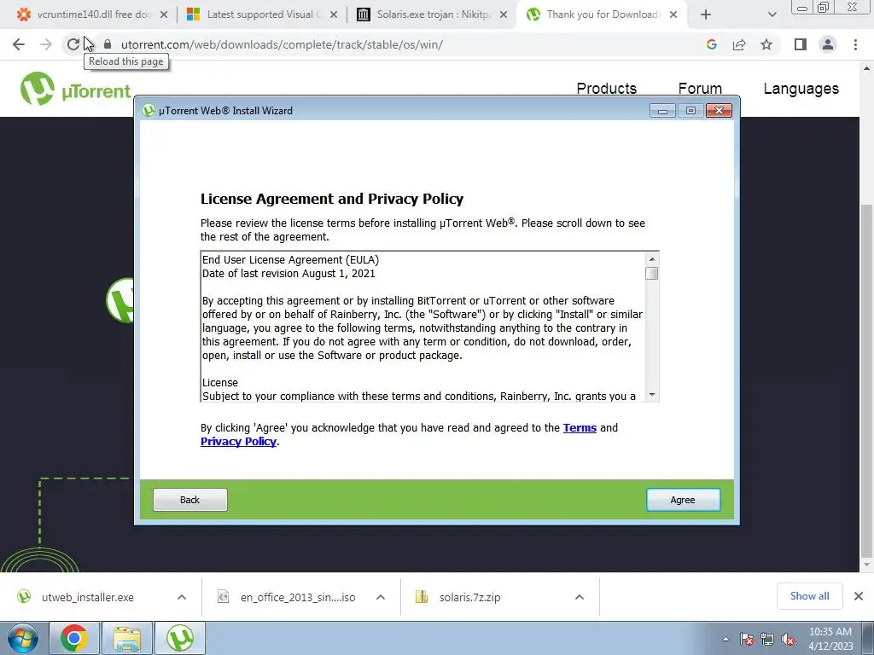Close the Latest supported Visual C tab

click(334, 14)
